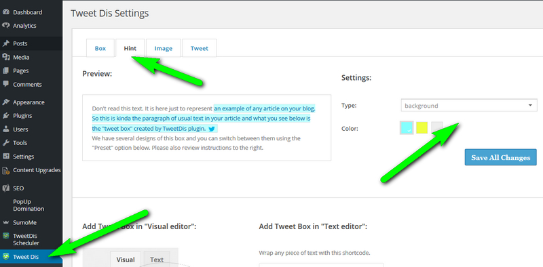
Task: Click the Analytics icon in sidebar
Action: tap(5, 26)
